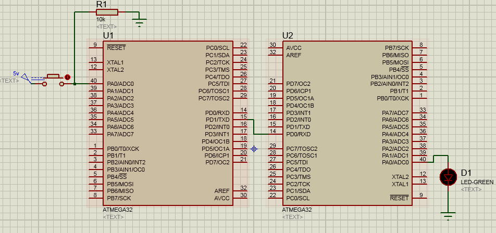Click the ground symbol below LED D1

448,215
